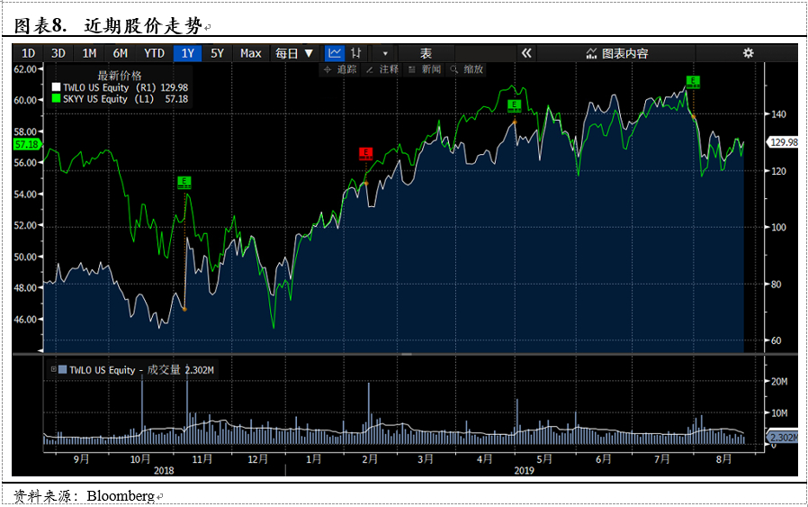The image size is (808, 507).
Task: Click the 129.98 right axis price tag
Action: (784, 142)
